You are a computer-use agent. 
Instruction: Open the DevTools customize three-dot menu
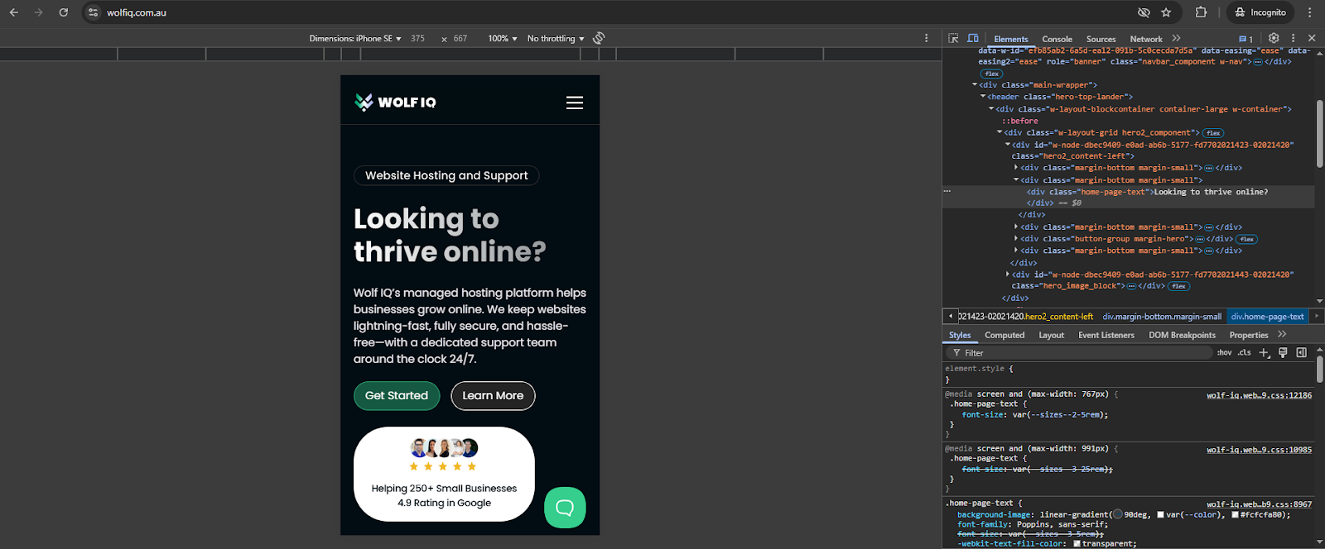point(1293,38)
